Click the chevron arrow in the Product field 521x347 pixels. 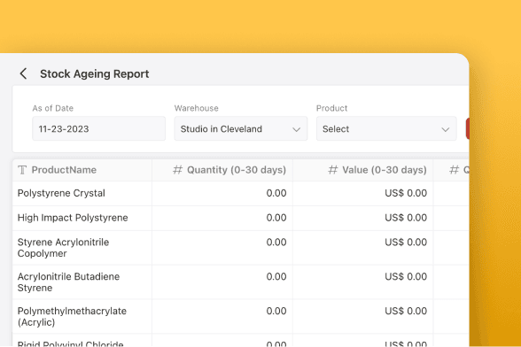tap(445, 129)
